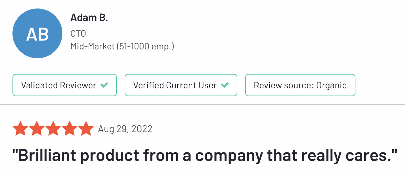Click the (51-1000 emp.) company size text
The height and width of the screenshot is (176, 405).
[145, 46]
